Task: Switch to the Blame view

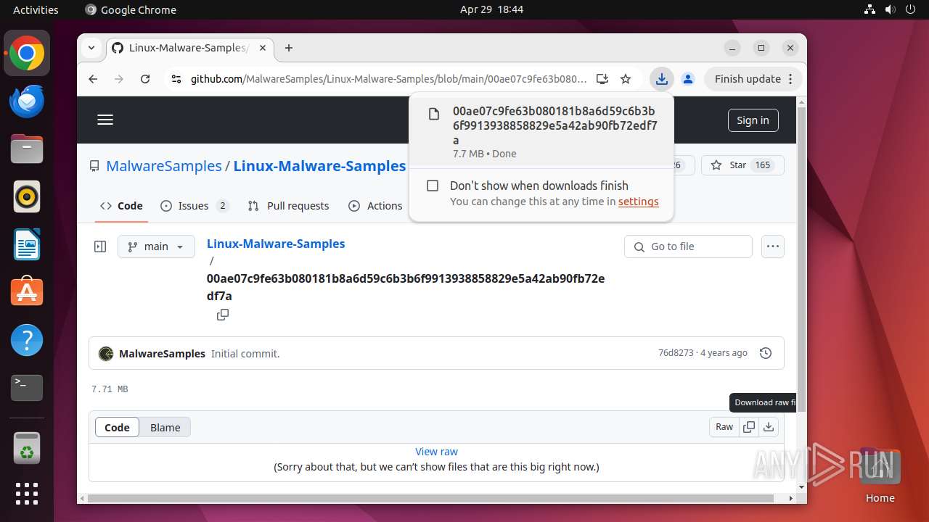Action: (x=165, y=427)
